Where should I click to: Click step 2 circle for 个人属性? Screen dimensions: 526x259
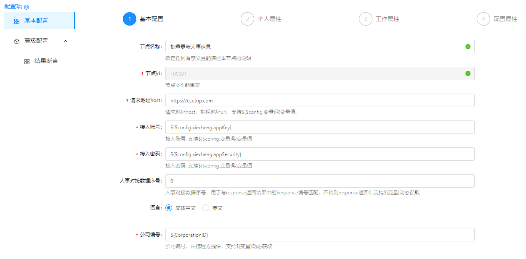[247, 19]
